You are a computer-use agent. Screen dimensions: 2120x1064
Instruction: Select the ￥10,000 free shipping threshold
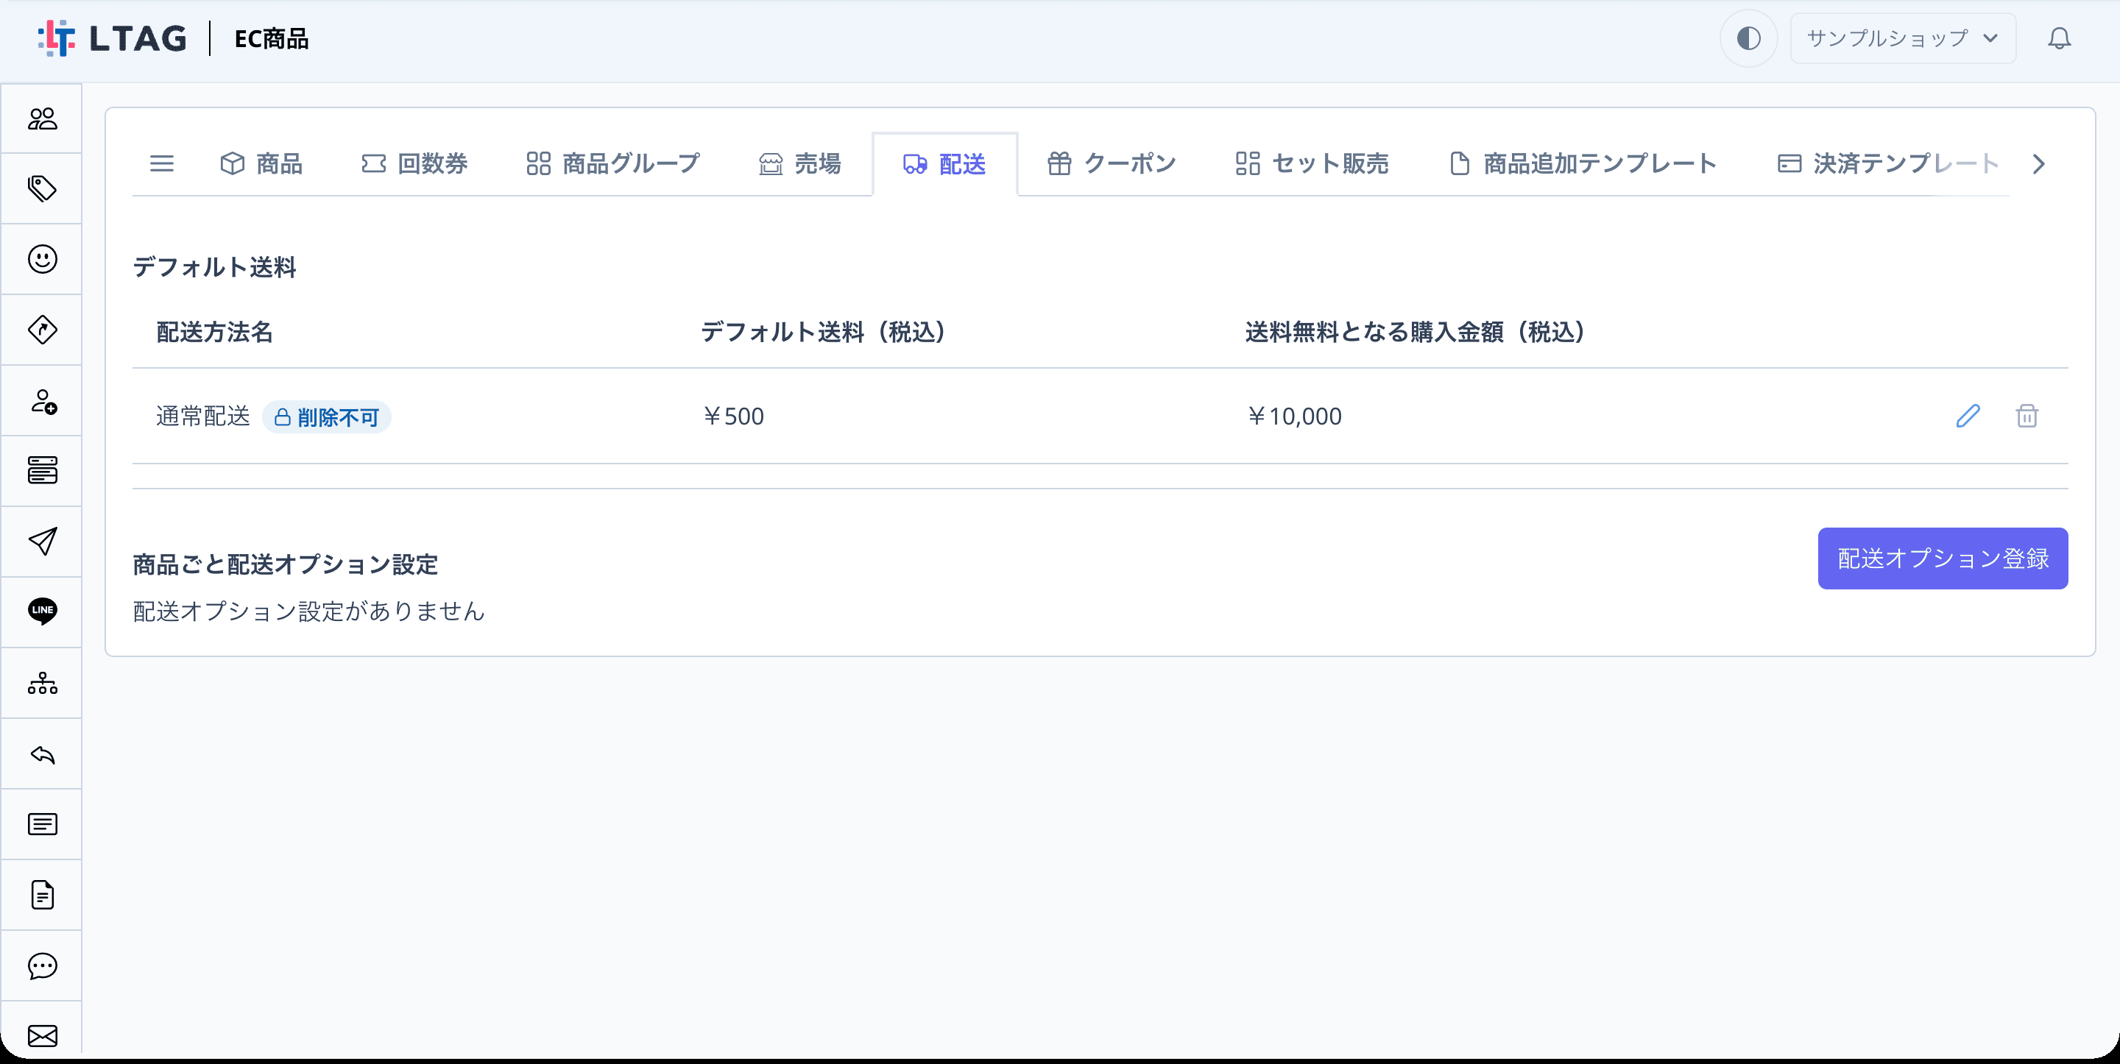[1294, 416]
